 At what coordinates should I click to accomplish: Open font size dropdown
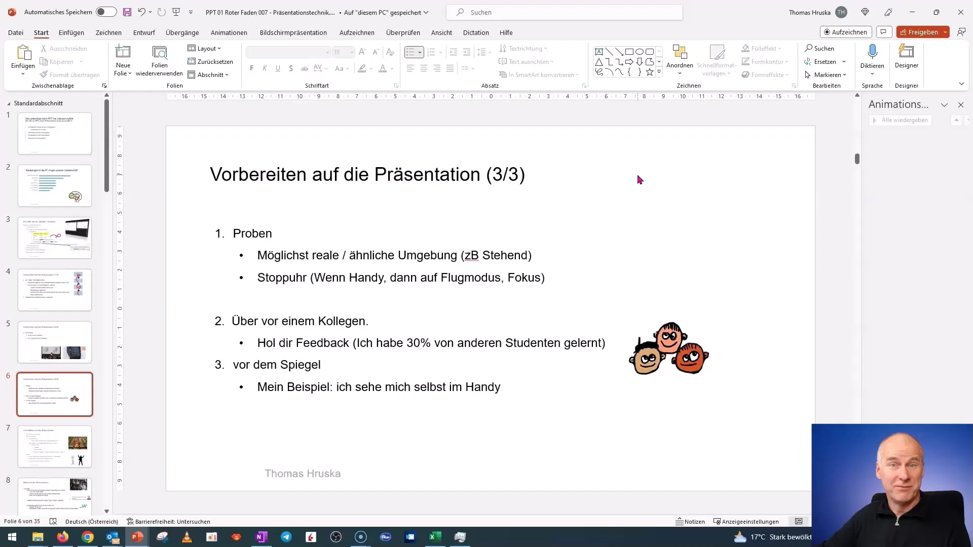pos(352,52)
